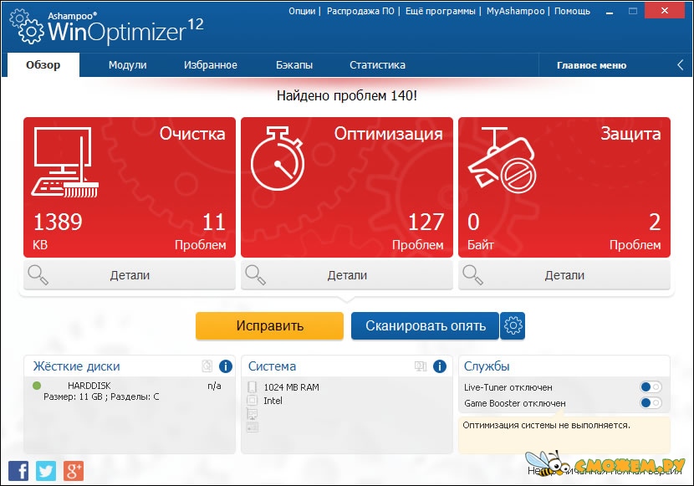The image size is (694, 486).
Task: Click the Исправить button
Action: pos(269,325)
